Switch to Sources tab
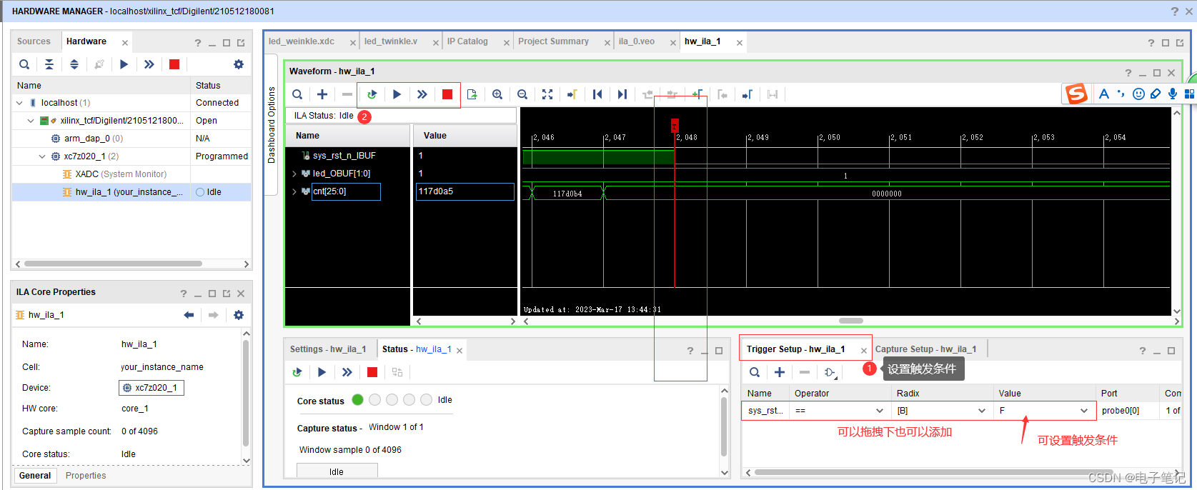The height and width of the screenshot is (490, 1197). click(x=34, y=41)
